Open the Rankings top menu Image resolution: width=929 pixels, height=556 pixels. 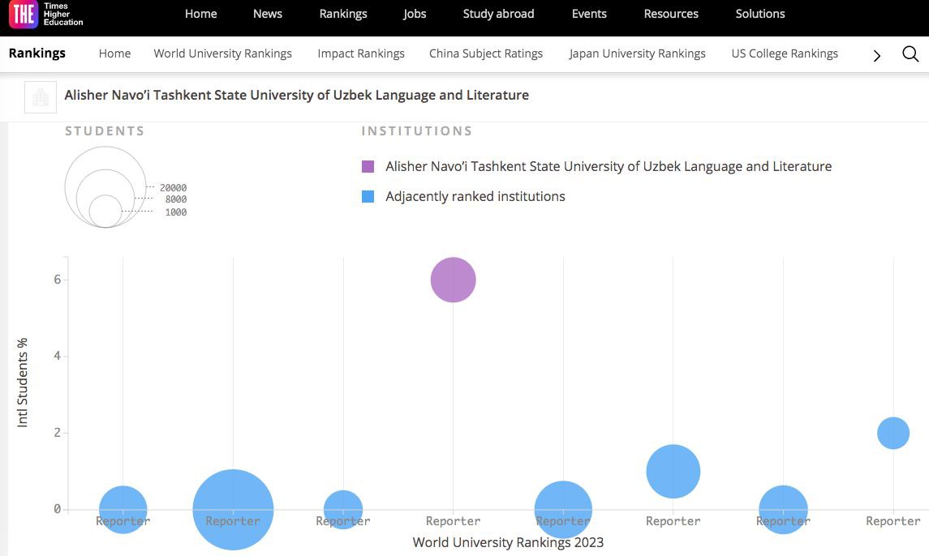[343, 14]
